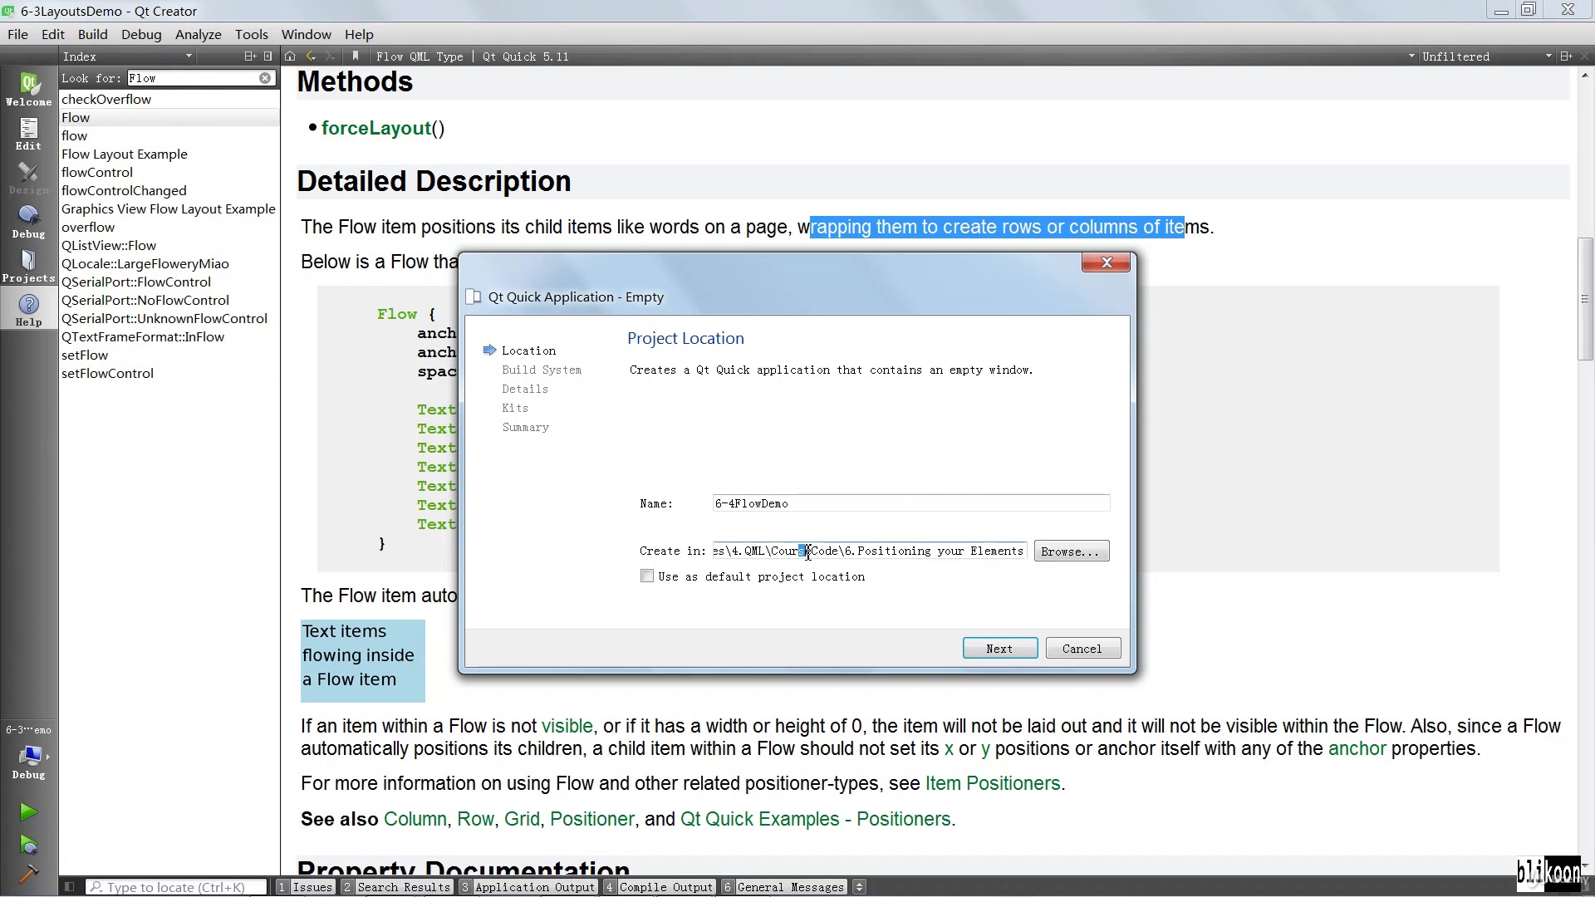
Task: Open the Item Positioners link
Action: coord(993,783)
